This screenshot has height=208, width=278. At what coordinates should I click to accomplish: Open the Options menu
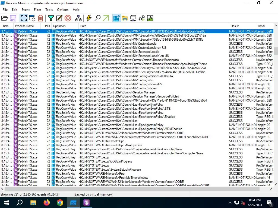63,10
